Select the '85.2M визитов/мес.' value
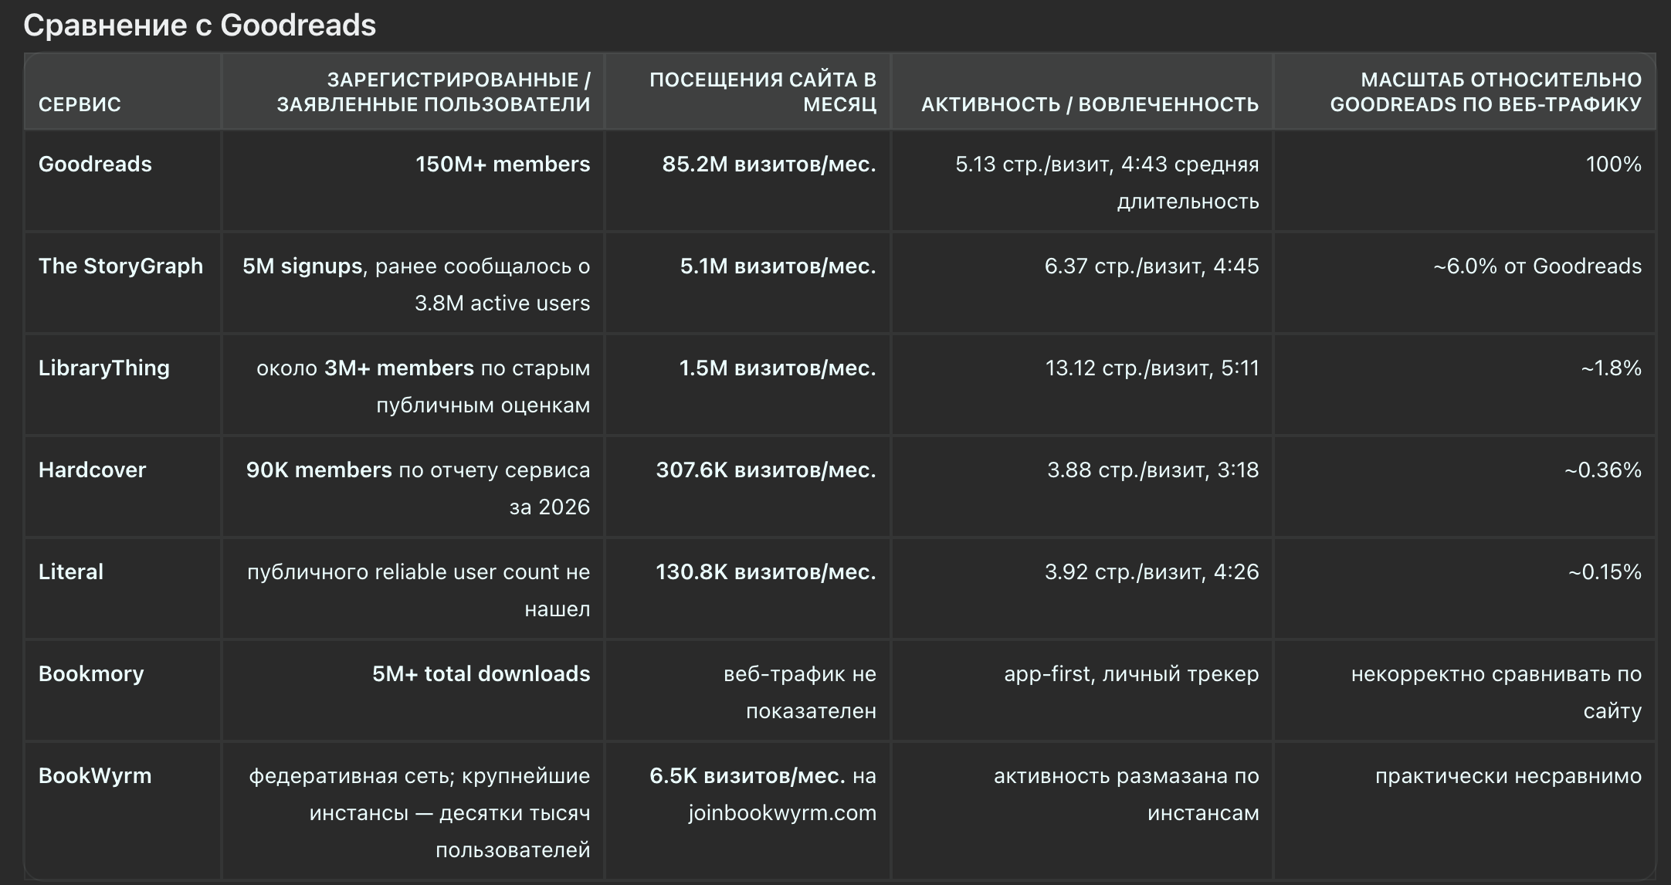This screenshot has width=1671, height=885. point(769,164)
